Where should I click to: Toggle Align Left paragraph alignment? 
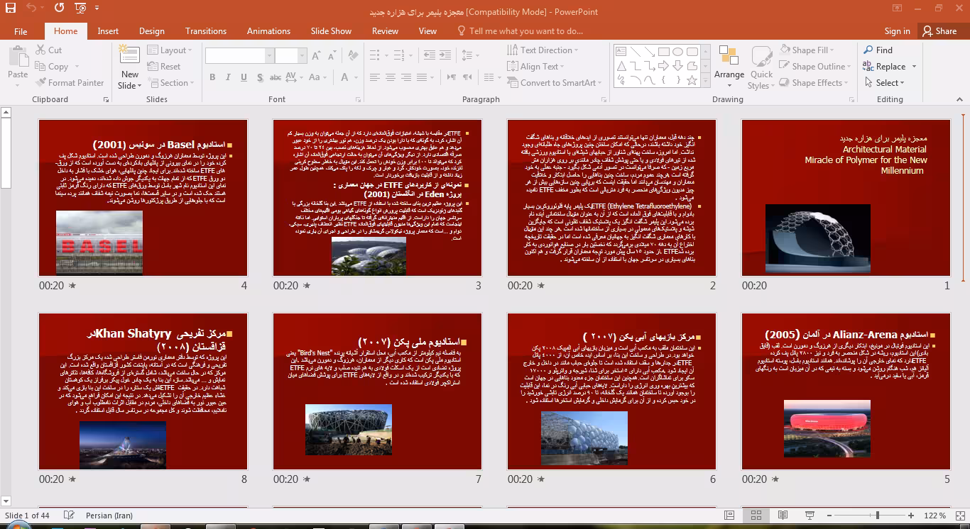[x=374, y=77]
